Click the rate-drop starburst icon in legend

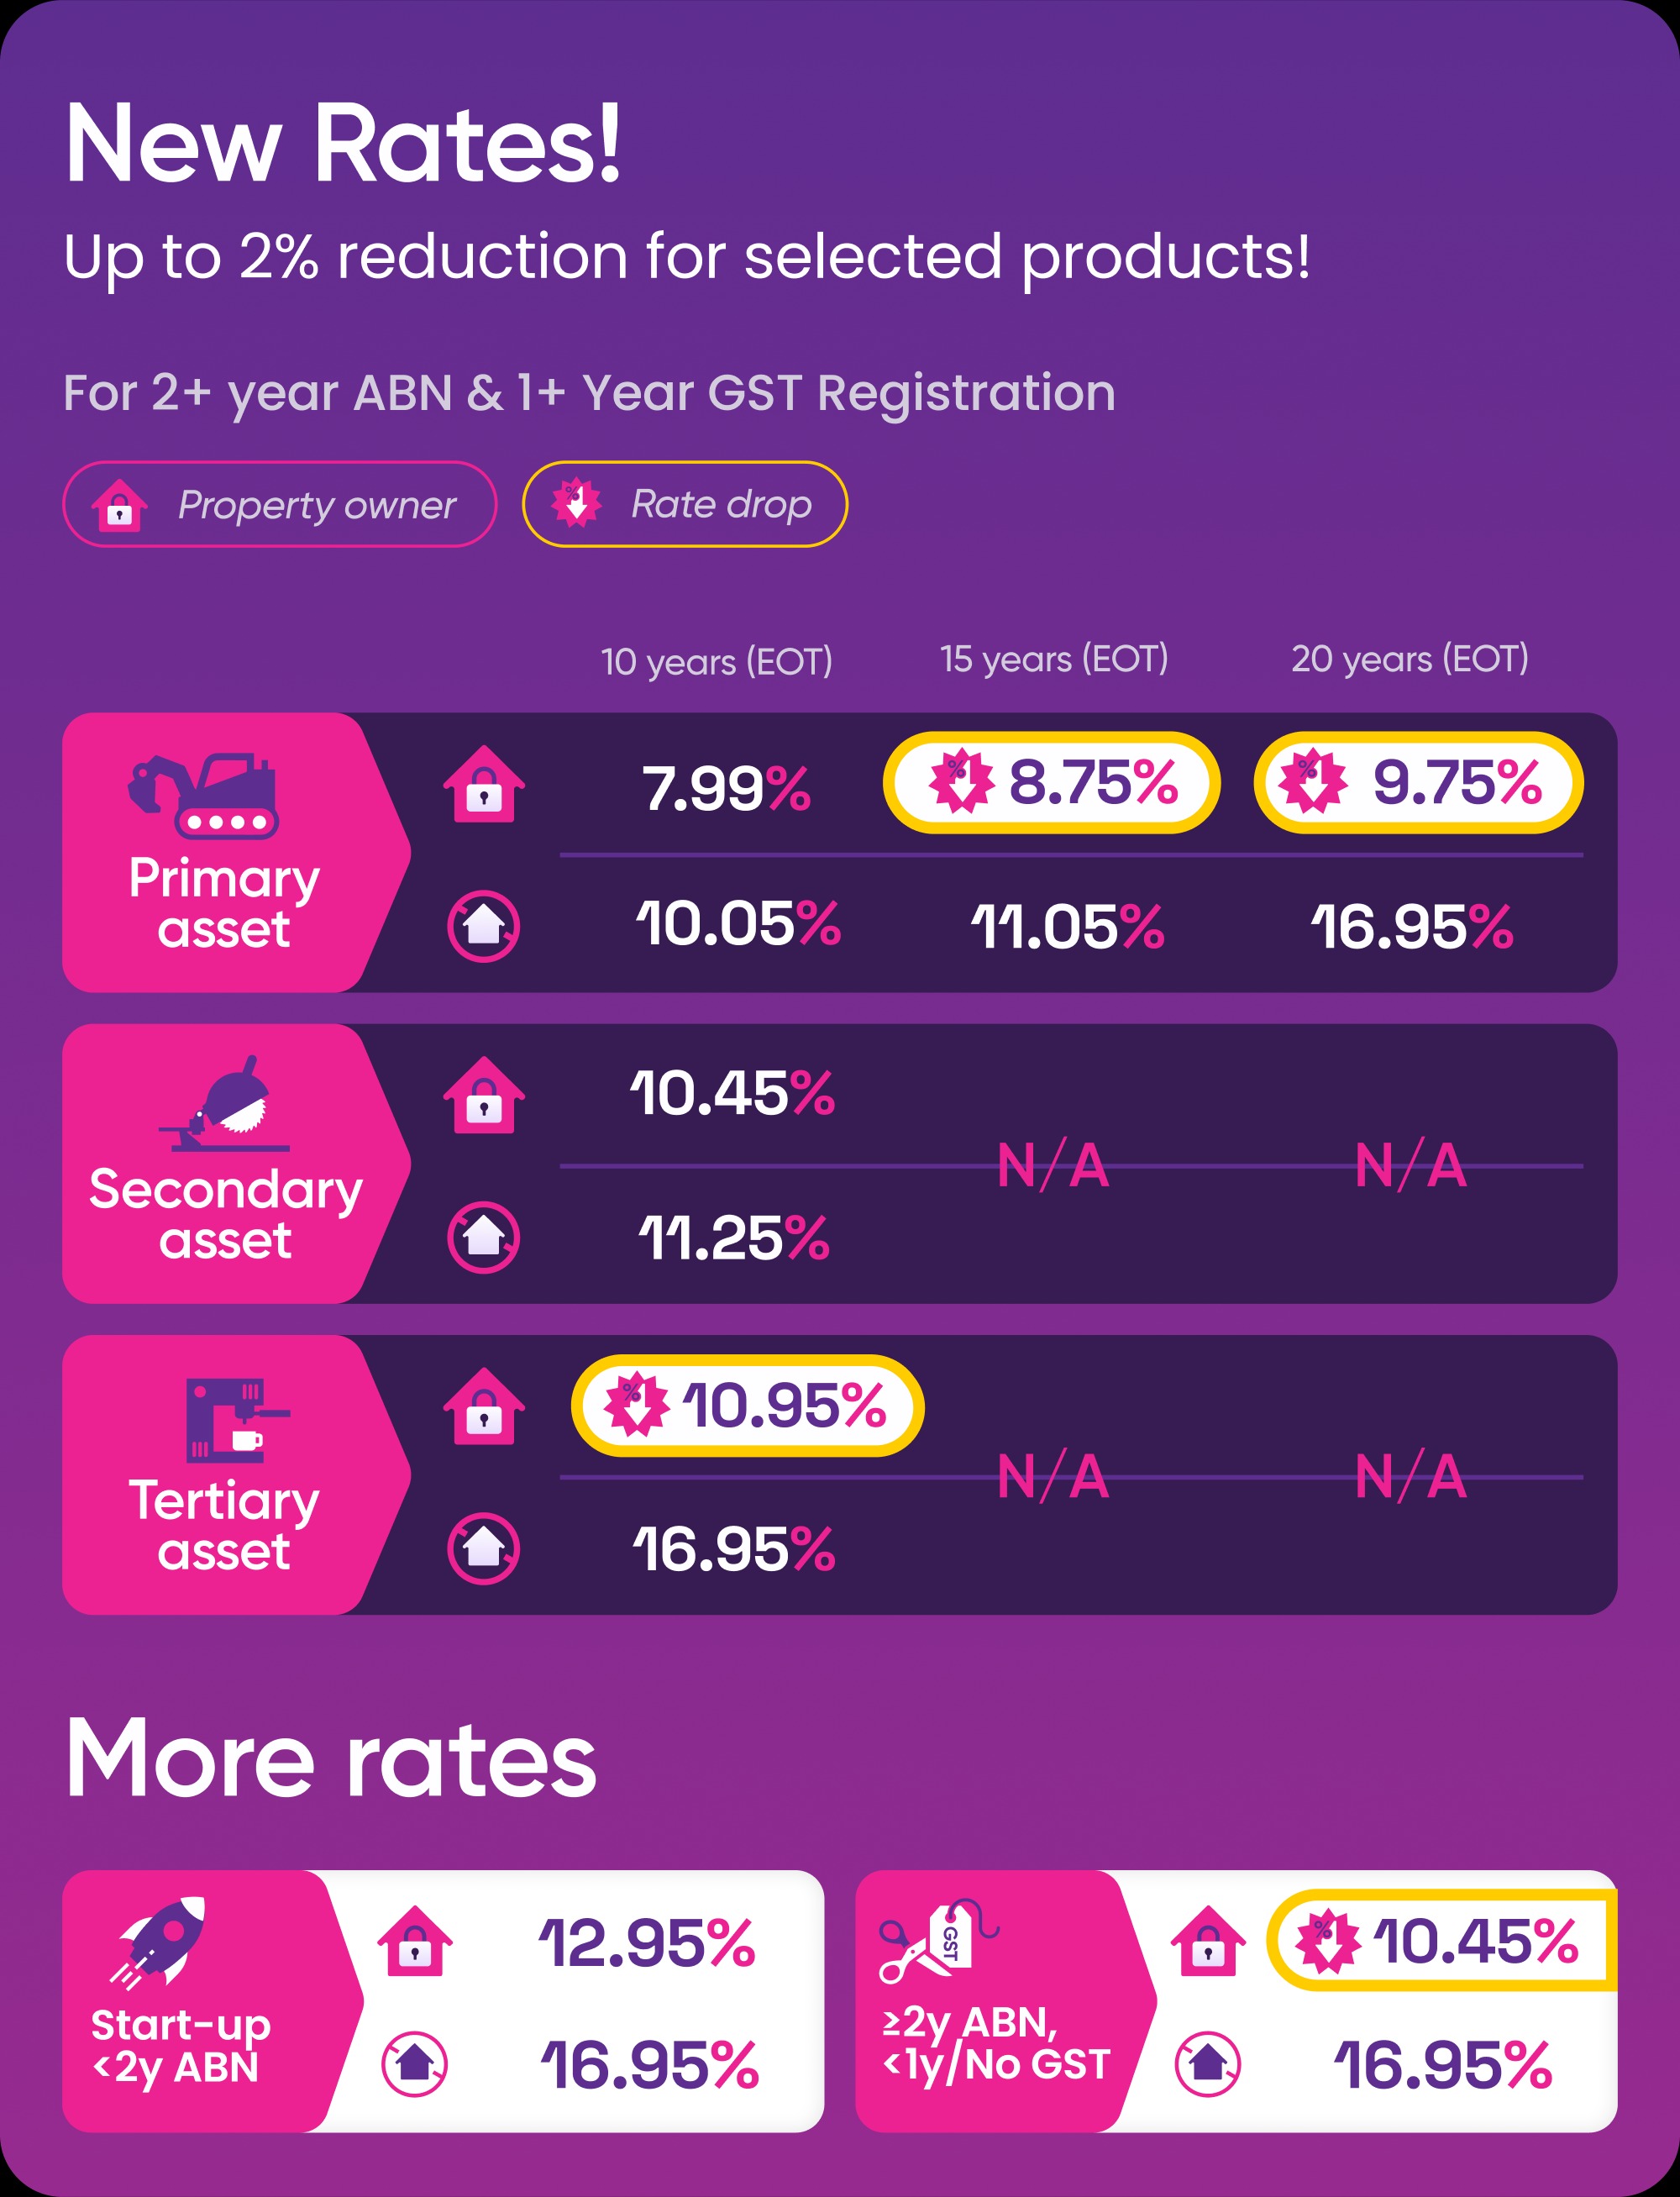(x=577, y=503)
